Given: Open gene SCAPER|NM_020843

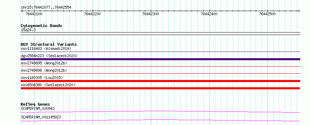Looking at the screenshot, I should click(38, 108).
